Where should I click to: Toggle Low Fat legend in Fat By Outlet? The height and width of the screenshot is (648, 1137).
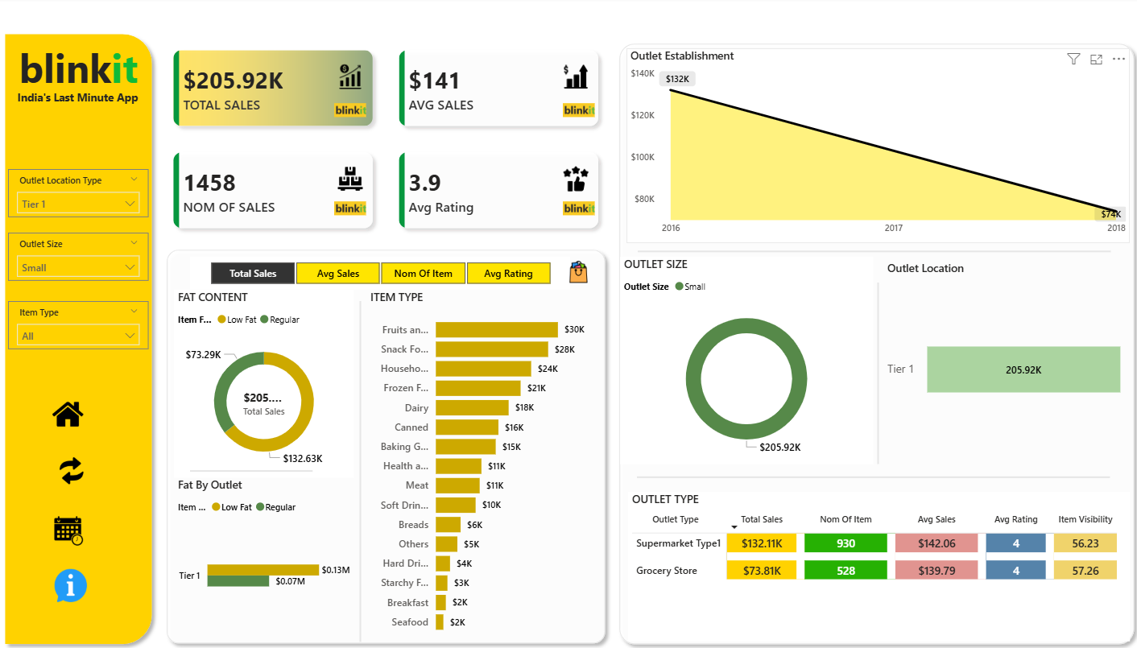[x=232, y=507]
